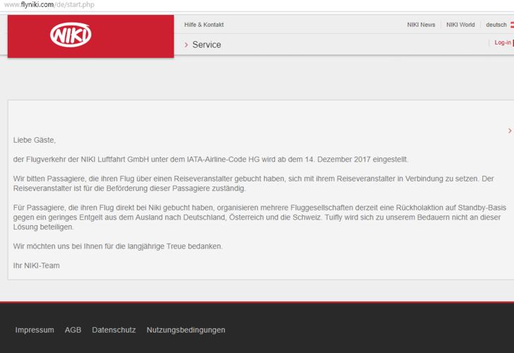Click the red arrow in message box
This screenshot has height=353, width=514.
pos(510,131)
